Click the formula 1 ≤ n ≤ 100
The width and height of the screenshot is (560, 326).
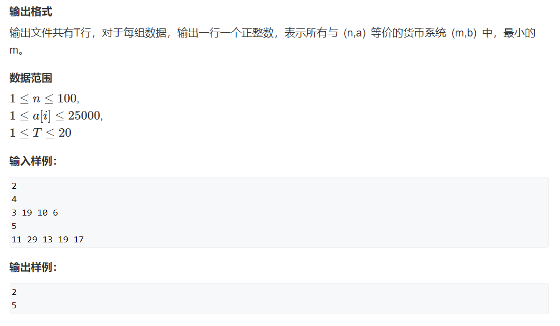pos(44,99)
